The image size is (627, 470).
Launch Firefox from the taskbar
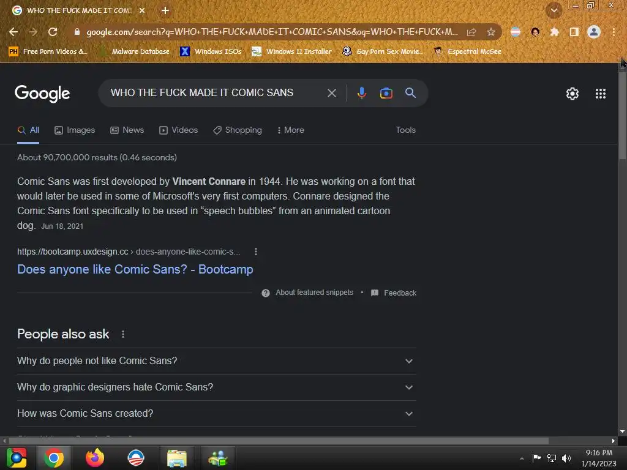coord(95,458)
